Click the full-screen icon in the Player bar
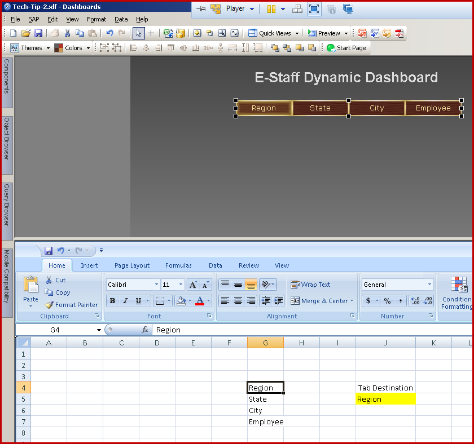 coord(314,9)
